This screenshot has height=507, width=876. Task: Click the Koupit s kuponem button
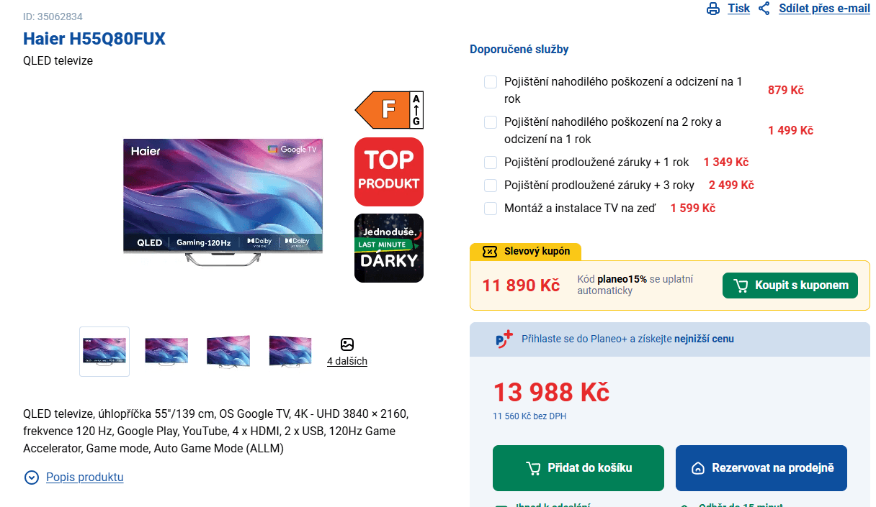(x=790, y=285)
